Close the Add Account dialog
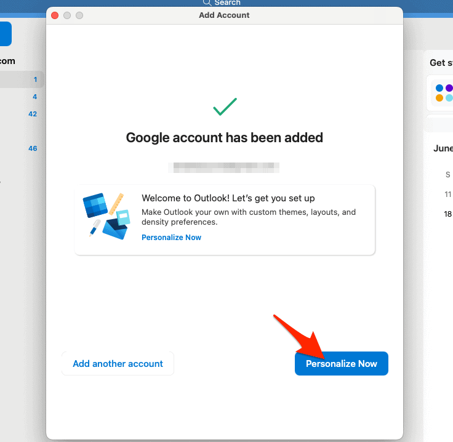This screenshot has width=453, height=442. pos(55,15)
